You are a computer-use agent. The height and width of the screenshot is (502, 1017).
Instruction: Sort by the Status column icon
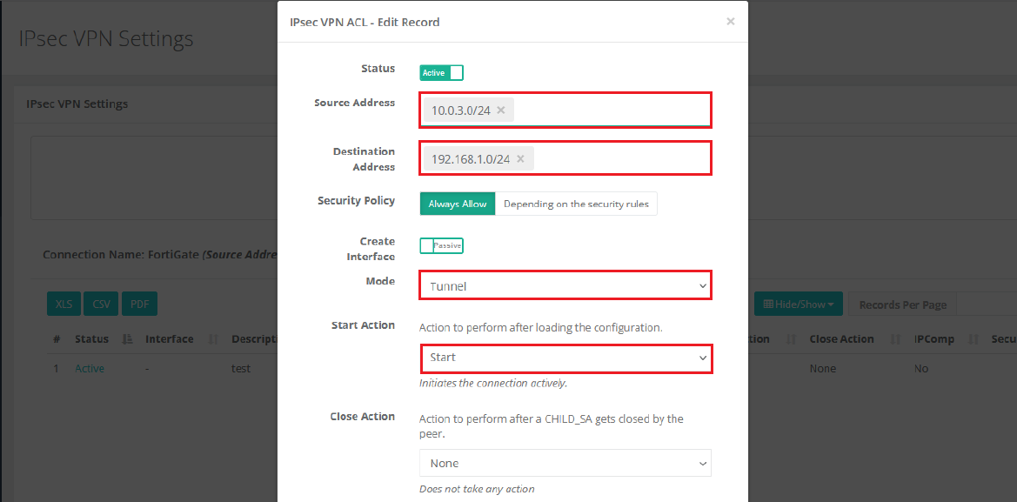click(127, 339)
